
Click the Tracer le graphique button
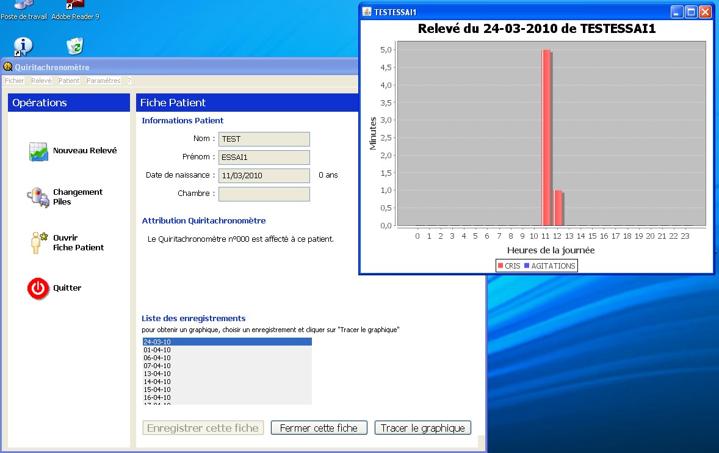422,428
